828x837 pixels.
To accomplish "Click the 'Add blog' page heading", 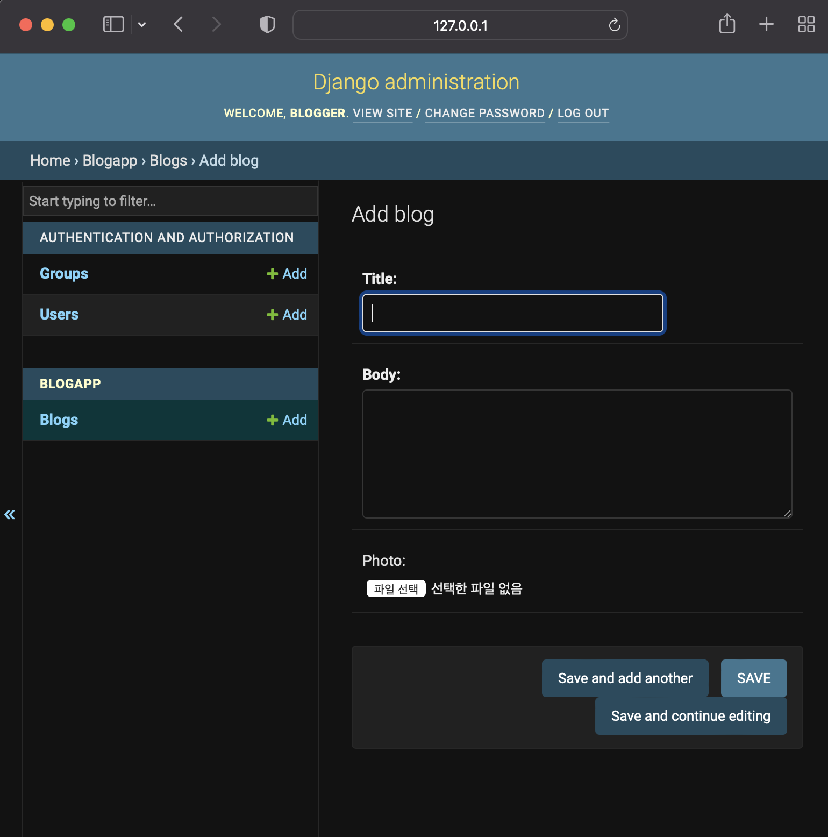I will click(x=393, y=214).
